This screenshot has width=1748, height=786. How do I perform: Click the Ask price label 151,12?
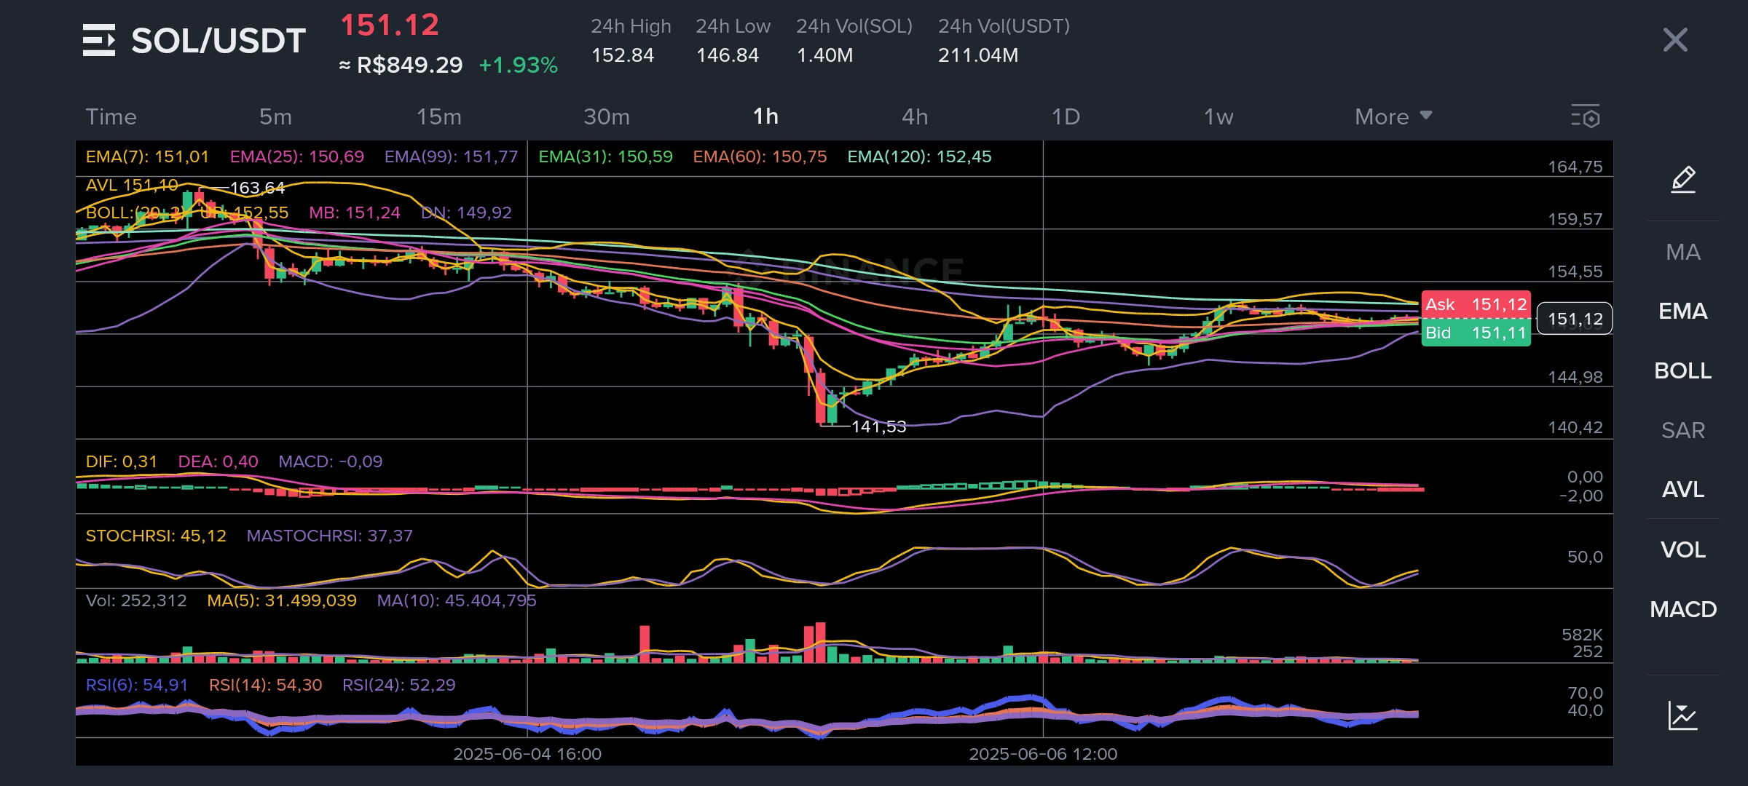[x=1476, y=304]
